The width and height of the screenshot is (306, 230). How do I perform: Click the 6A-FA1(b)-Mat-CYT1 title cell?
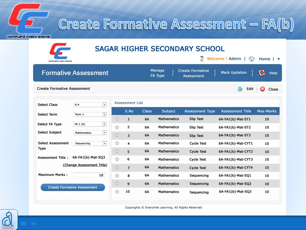click(x=236, y=143)
